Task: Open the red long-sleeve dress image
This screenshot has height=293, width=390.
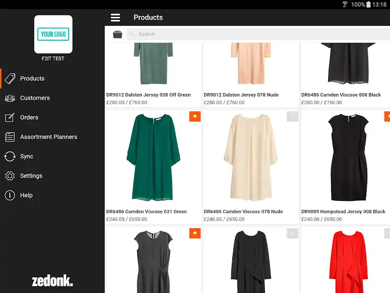Action: click(348, 262)
